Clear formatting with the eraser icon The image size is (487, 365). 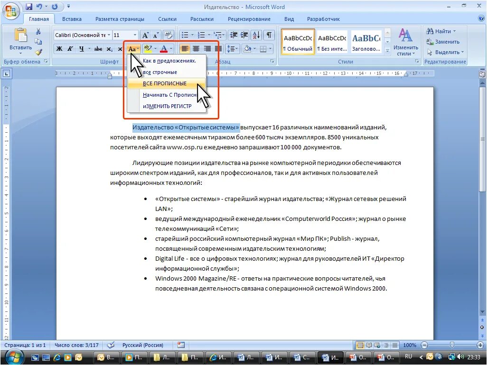coord(168,35)
